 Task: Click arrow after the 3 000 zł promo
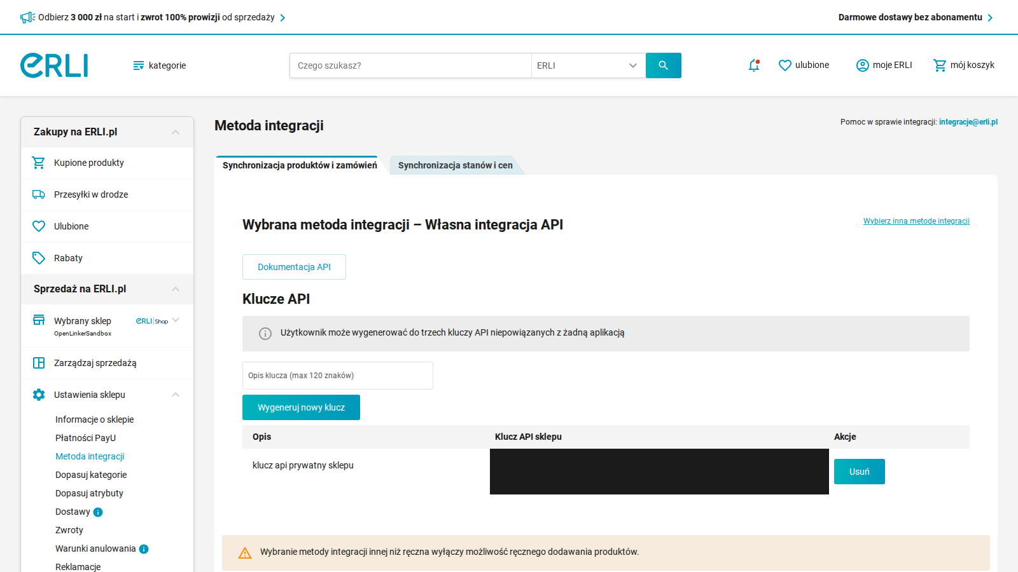coord(282,18)
